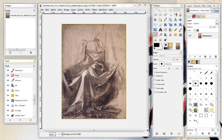Click the brush preview button in Eraser options
This screenshot has height=140, width=222.
(x=162, y=64)
